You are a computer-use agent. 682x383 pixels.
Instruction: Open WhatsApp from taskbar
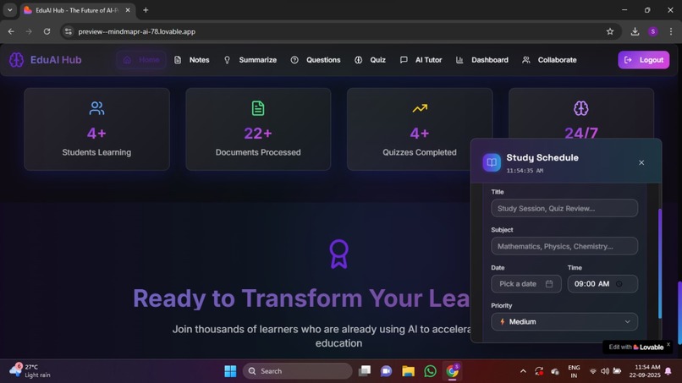click(x=430, y=371)
